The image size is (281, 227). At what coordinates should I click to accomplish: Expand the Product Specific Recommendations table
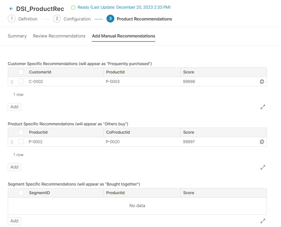(263, 167)
